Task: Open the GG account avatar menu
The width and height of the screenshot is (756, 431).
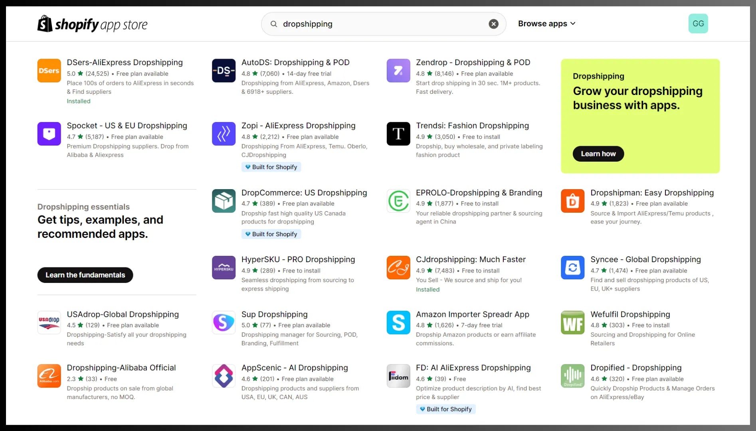Action: click(698, 24)
